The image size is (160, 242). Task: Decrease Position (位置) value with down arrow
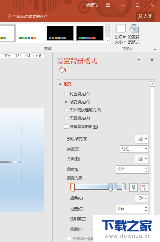click(x=146, y=211)
